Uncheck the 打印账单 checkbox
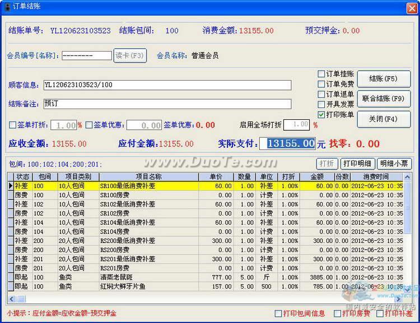Image resolution: width=420 pixels, height=323 pixels. coord(321,115)
